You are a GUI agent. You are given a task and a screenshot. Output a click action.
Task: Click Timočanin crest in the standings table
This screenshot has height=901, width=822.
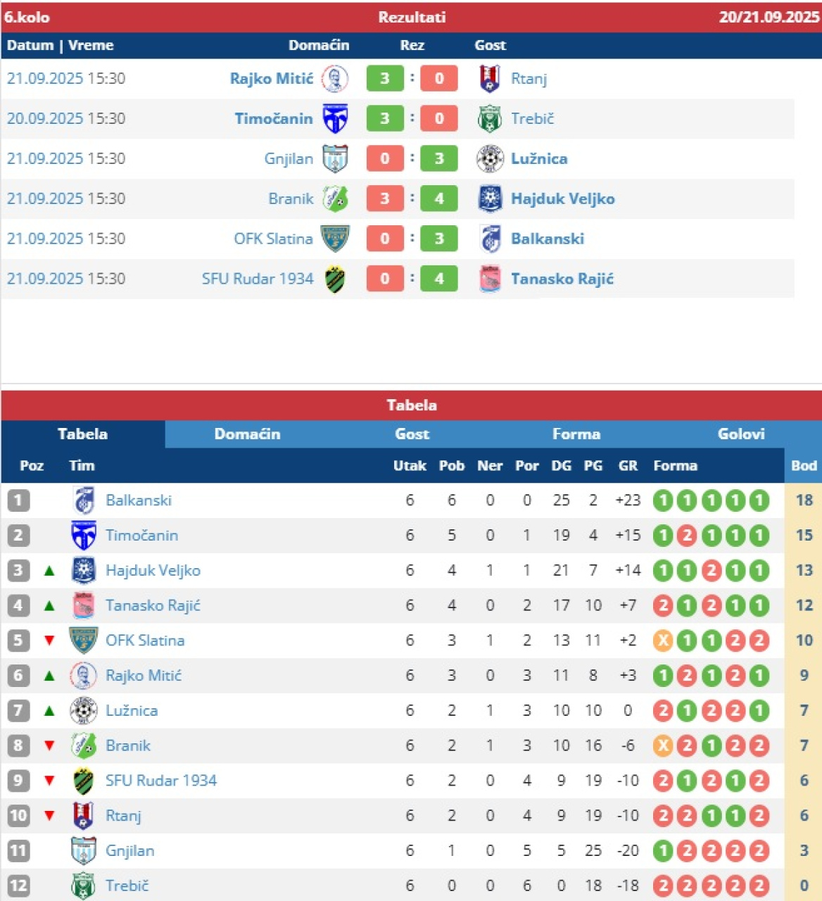84,536
